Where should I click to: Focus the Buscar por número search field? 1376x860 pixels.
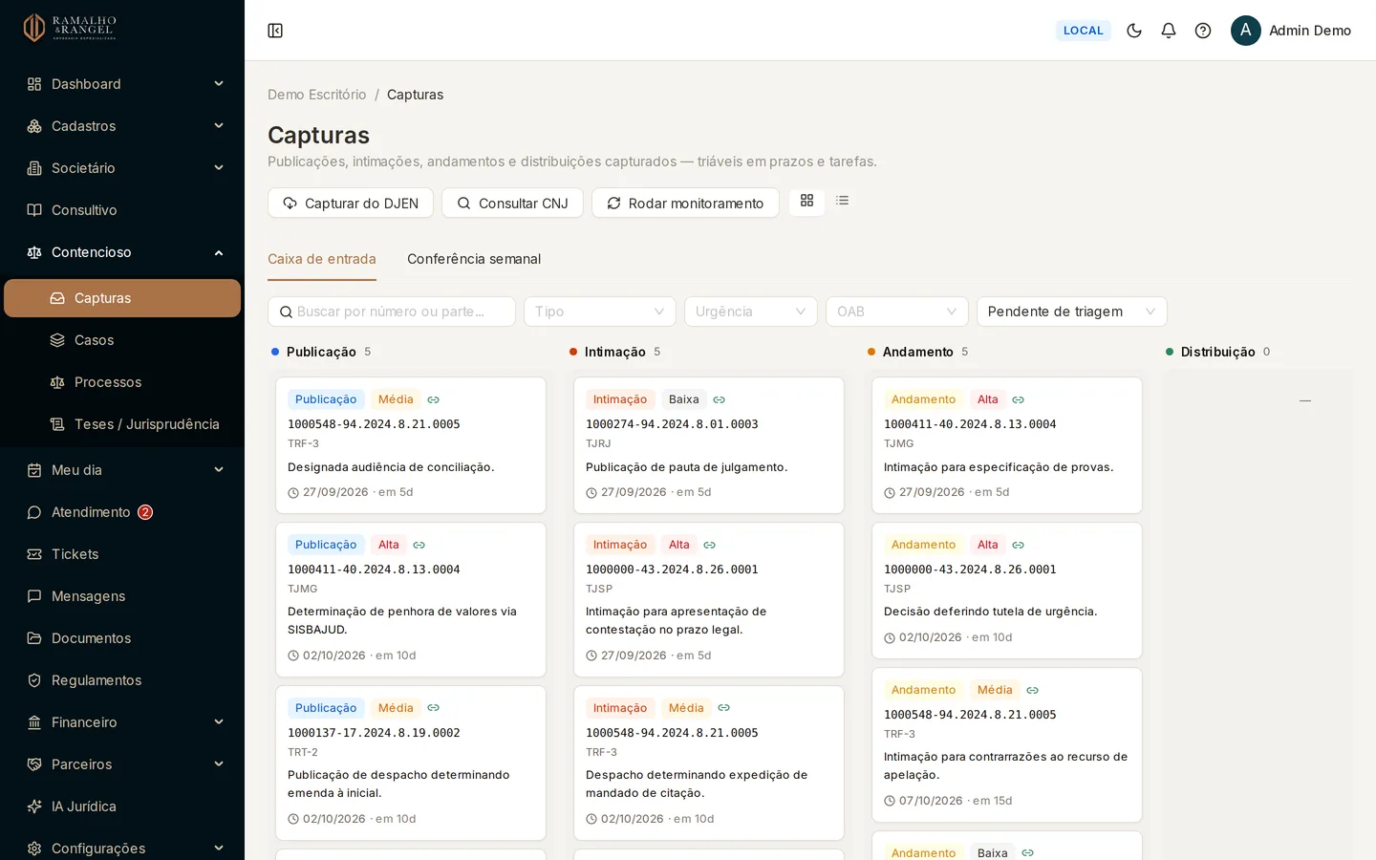(392, 312)
